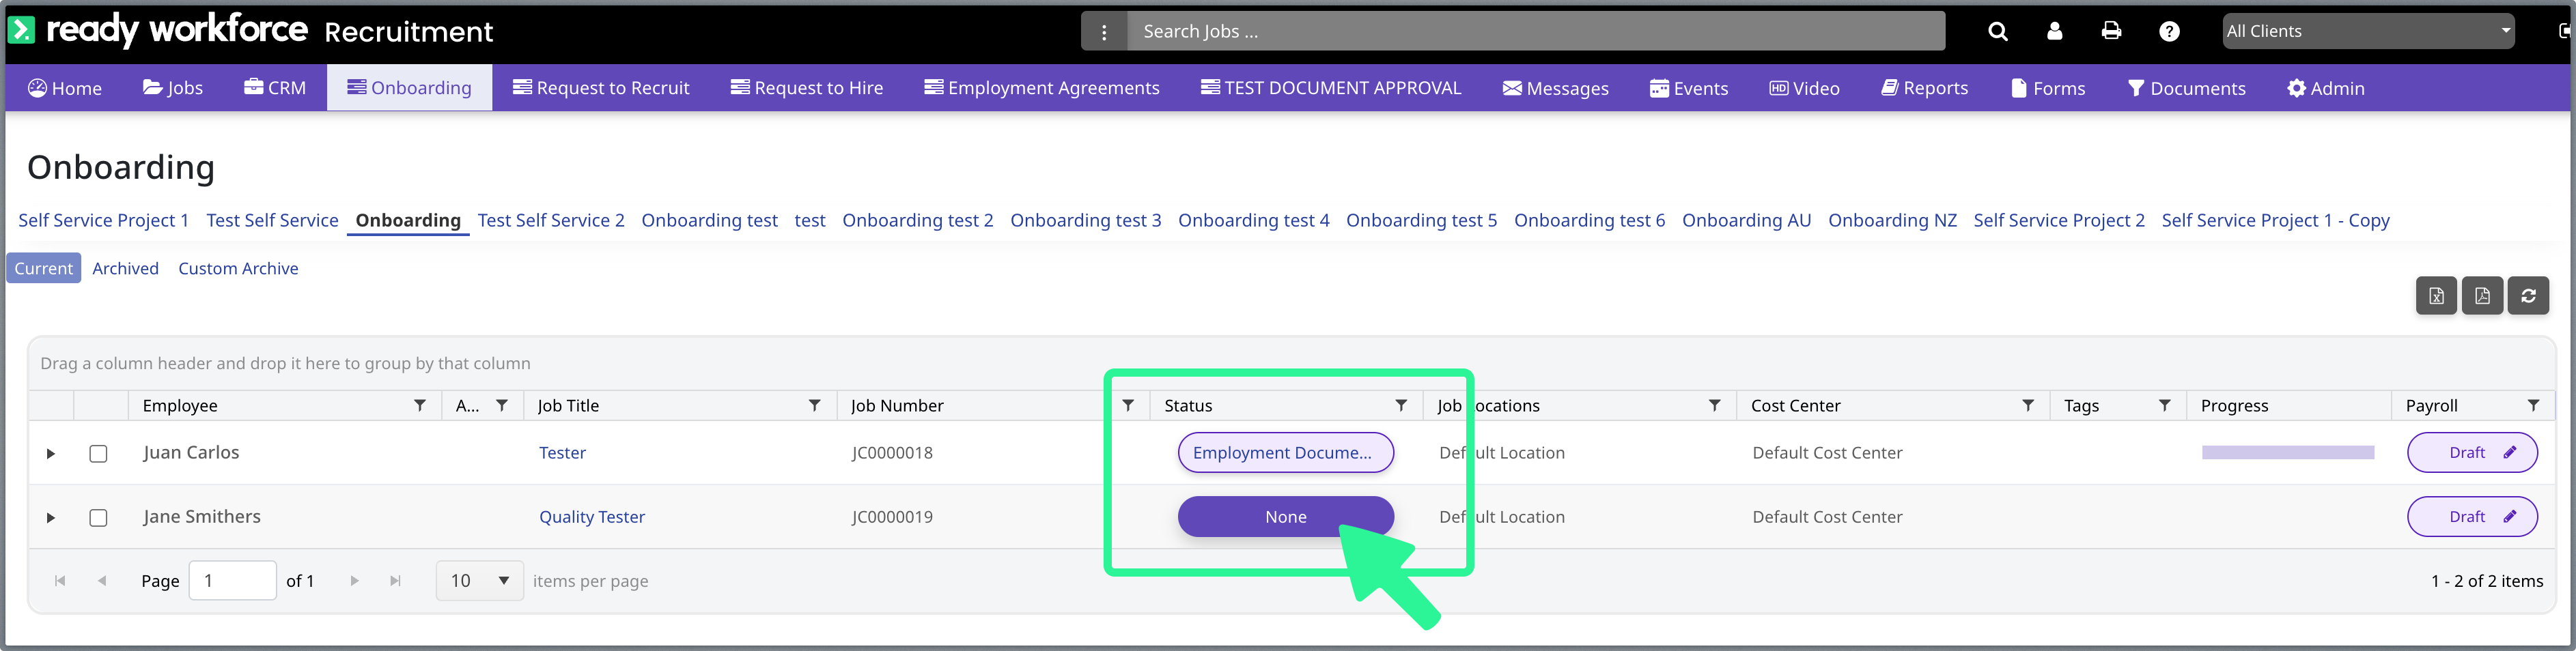The image size is (2576, 651).
Task: Click JC0000019 job number cell
Action: pyautogui.click(x=892, y=517)
